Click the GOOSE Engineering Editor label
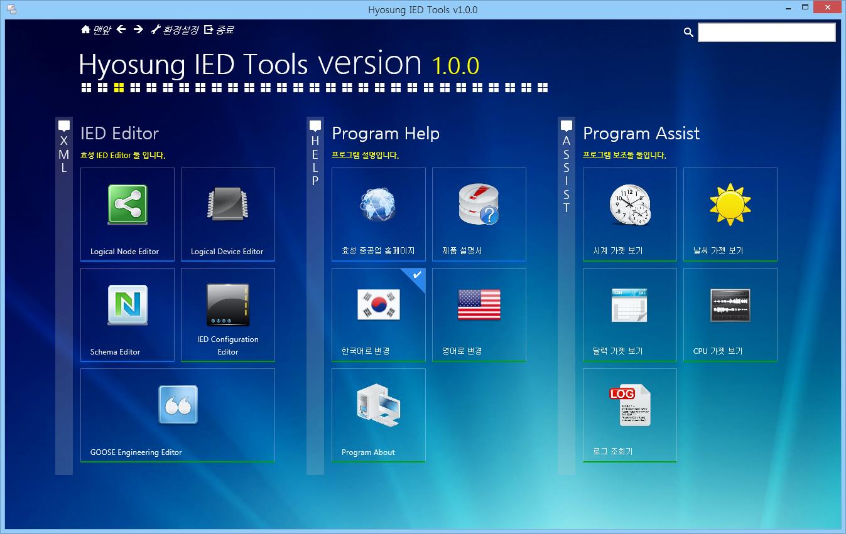The image size is (846, 534). [136, 452]
